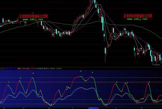The height and width of the screenshot is (109, 162).
Task: Click the left 正点财经炒股指标公式网 title
Action: pyautogui.click(x=34, y=16)
